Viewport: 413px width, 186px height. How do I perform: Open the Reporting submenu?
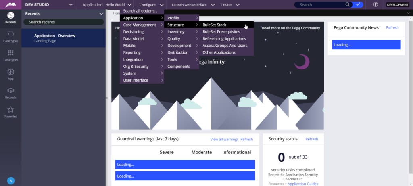142,52
